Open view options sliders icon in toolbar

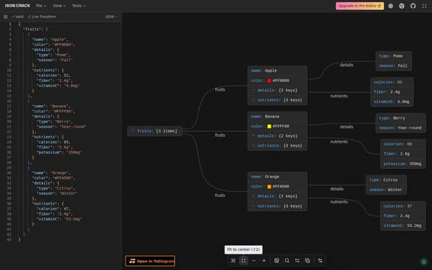[320, 261]
